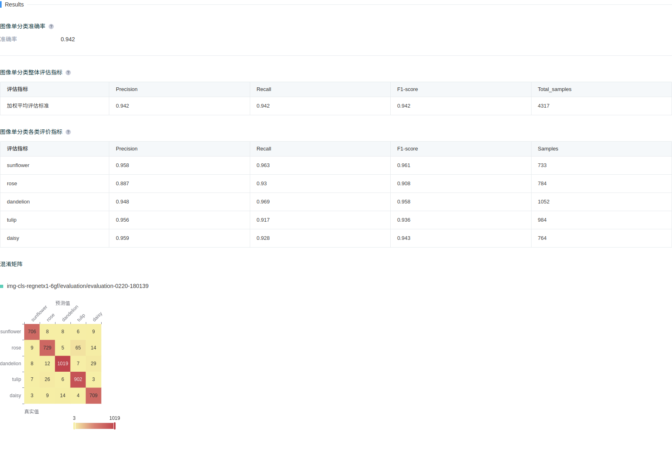
Task: Click the dandelion row label in table
Action: [x=18, y=202]
